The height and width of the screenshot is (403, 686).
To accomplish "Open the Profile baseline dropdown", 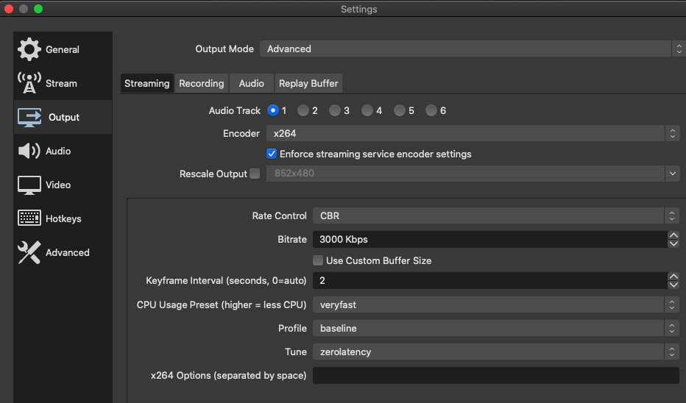I will (x=496, y=328).
